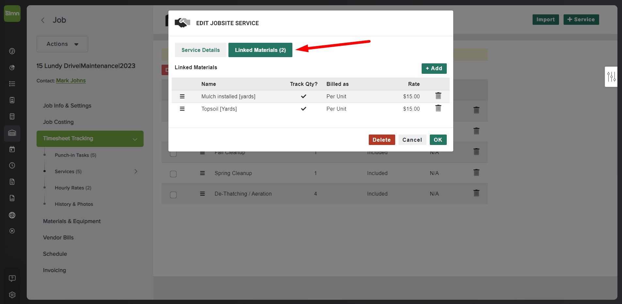Screen dimensions: 622x304
Task: Open the contacts badge icon in the sidebar
Action: pyautogui.click(x=12, y=100)
